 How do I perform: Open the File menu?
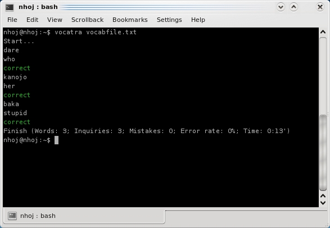(12, 20)
